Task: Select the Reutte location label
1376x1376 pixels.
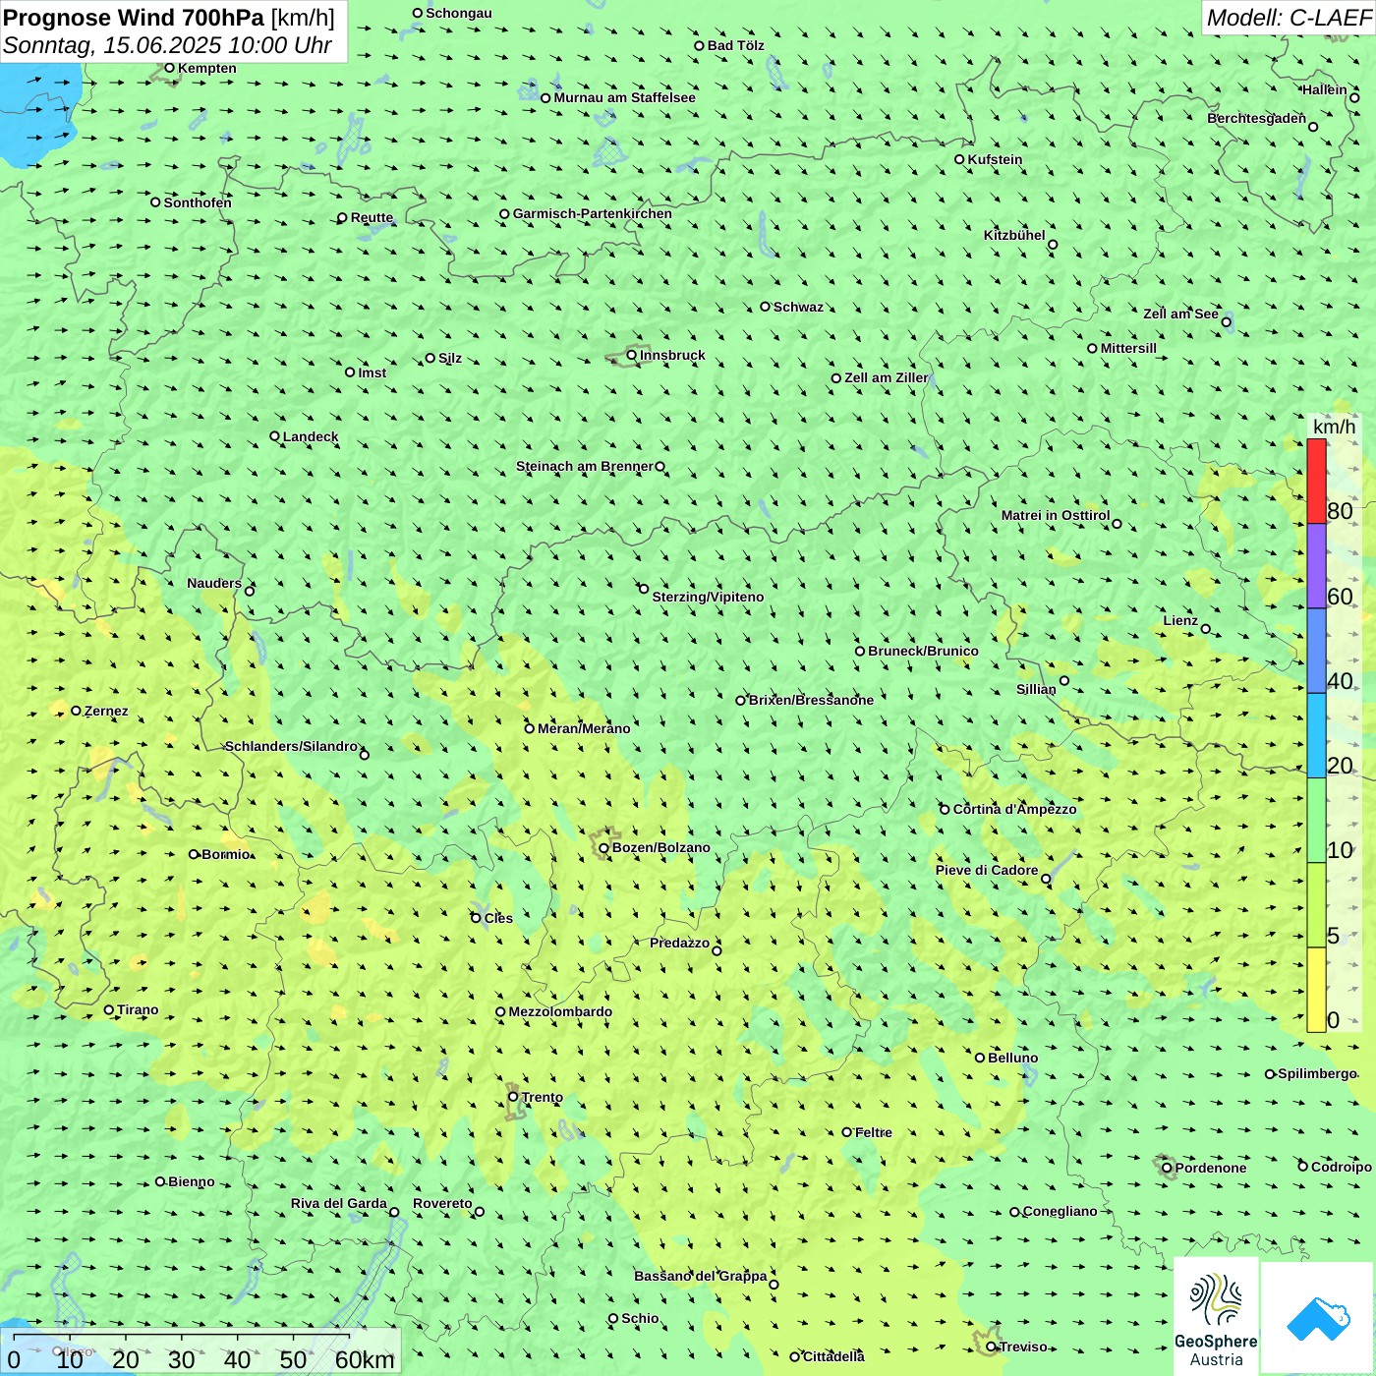Action: coord(372,217)
